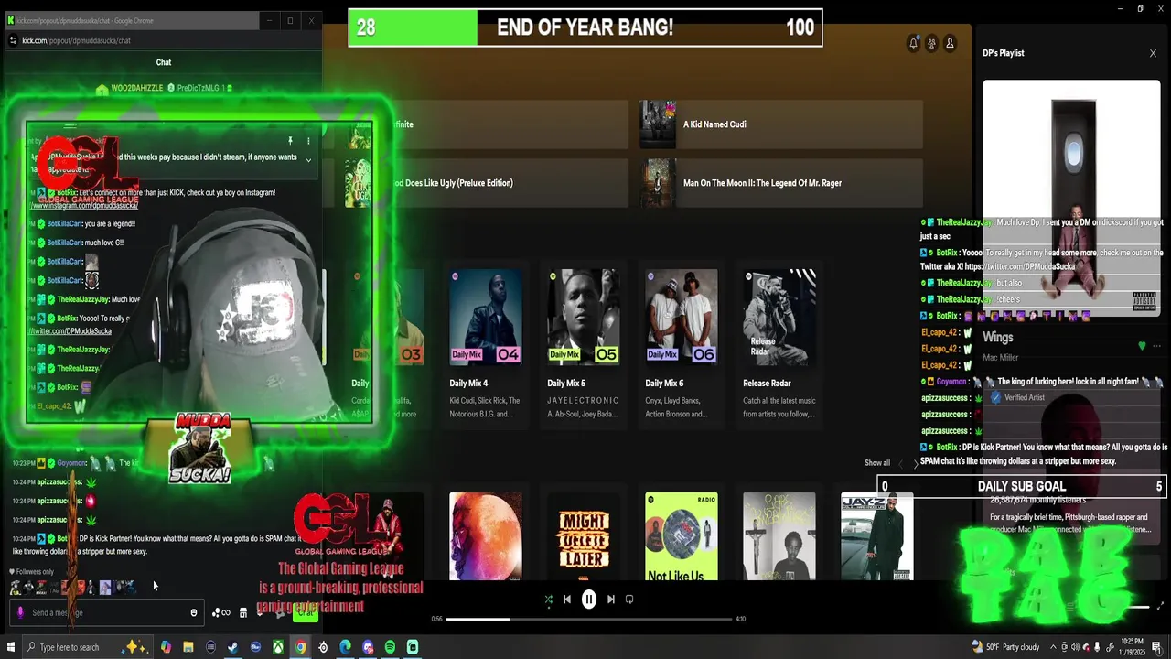Screen dimensions: 1171x659
Task: Click the Wings song title in sidebar
Action: tap(998, 338)
